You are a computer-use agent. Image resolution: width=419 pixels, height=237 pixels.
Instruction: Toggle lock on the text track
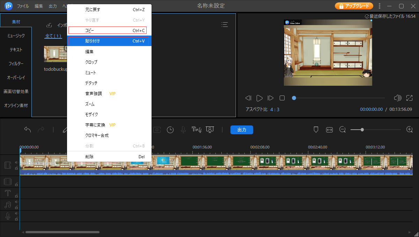pos(16,196)
